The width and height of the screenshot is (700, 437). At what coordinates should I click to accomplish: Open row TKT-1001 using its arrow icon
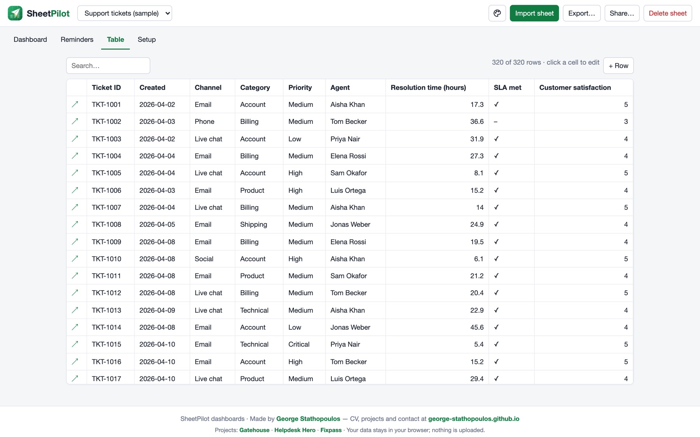click(x=75, y=104)
